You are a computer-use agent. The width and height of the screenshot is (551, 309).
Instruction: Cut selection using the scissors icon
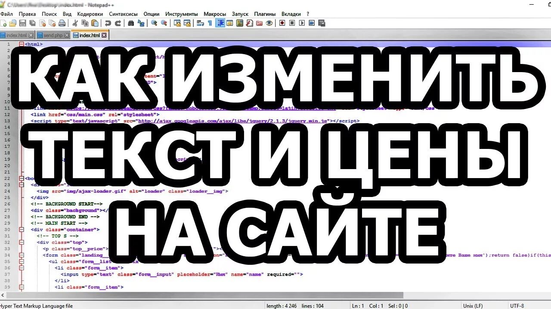click(x=75, y=23)
